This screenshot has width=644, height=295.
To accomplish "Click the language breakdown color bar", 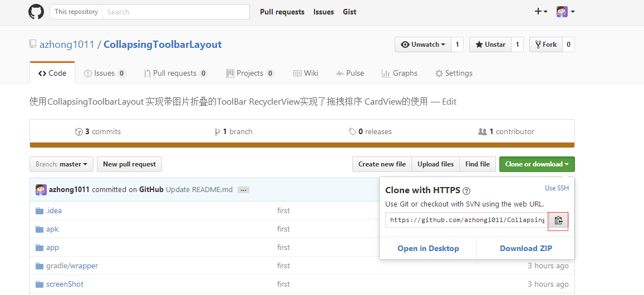I will [x=302, y=145].
